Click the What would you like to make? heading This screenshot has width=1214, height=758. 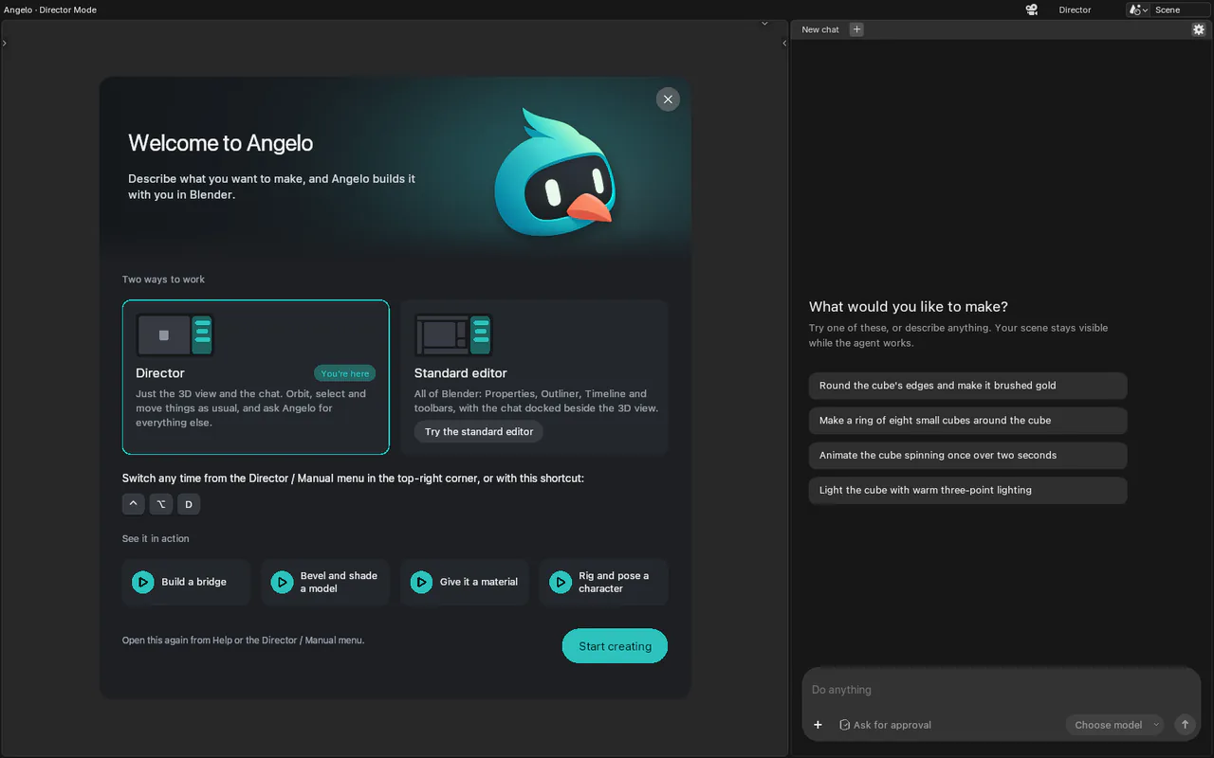coord(909,307)
